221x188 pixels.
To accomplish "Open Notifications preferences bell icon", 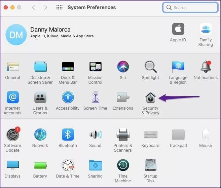I will [206, 67].
